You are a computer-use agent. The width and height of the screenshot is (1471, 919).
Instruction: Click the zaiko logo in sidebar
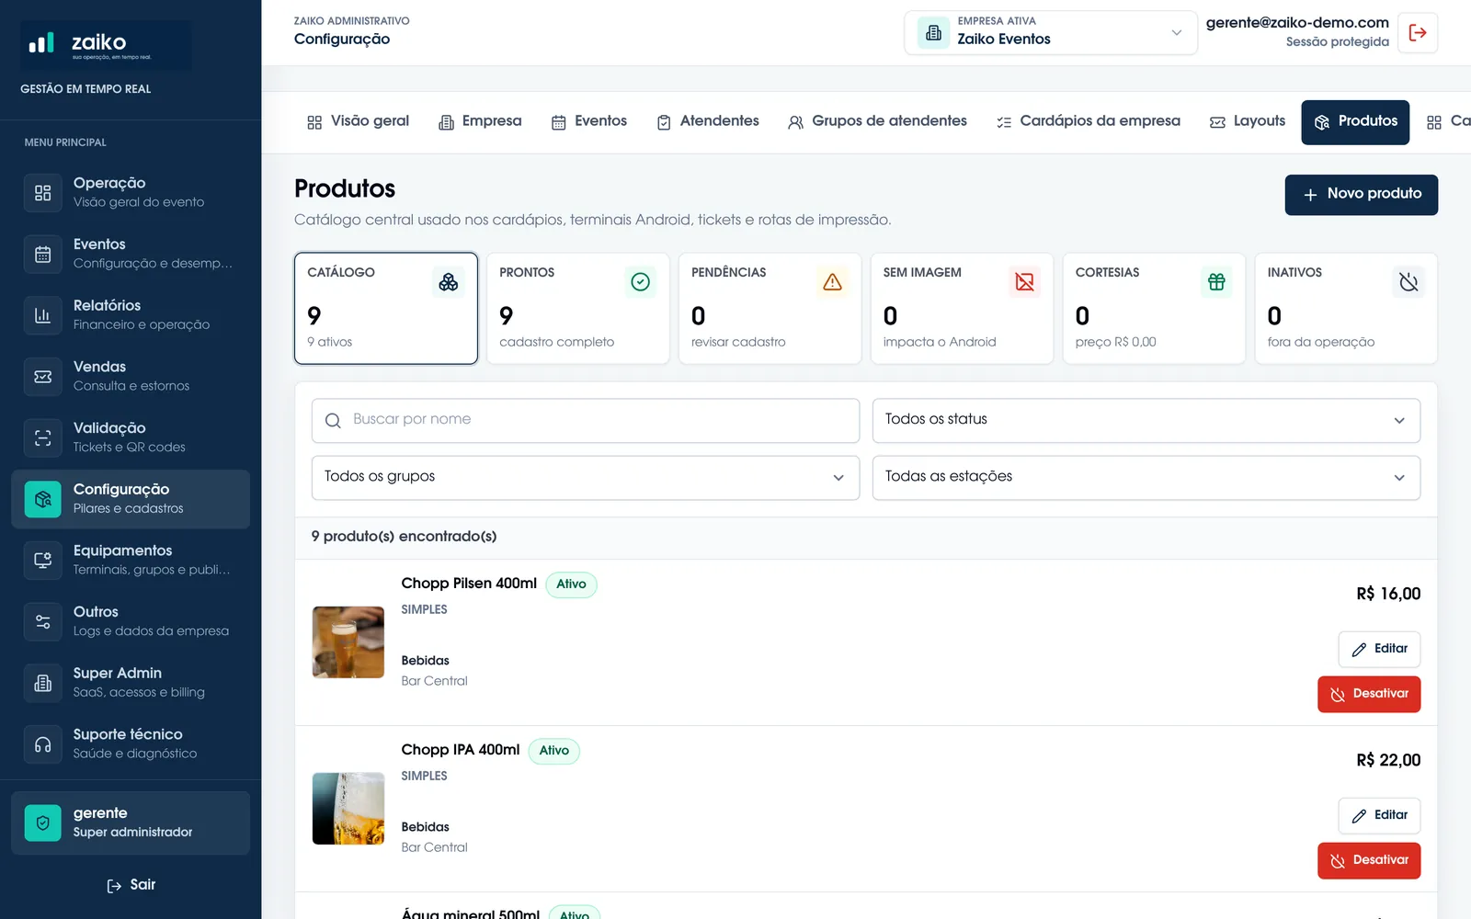107,45
